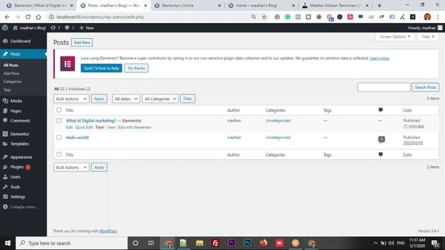Click the Elementor logo in the notice
The image size is (445, 250).
point(67,63)
